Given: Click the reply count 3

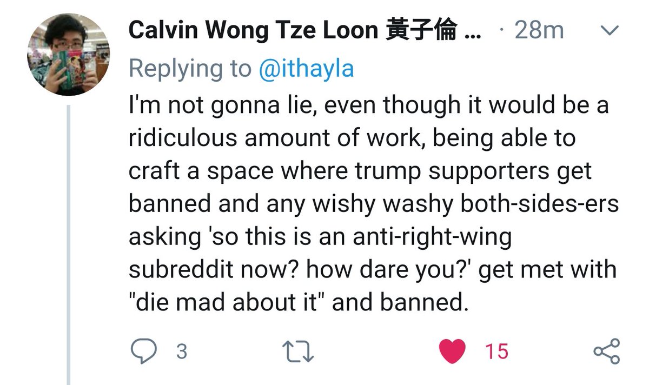Looking at the screenshot, I should tap(182, 352).
